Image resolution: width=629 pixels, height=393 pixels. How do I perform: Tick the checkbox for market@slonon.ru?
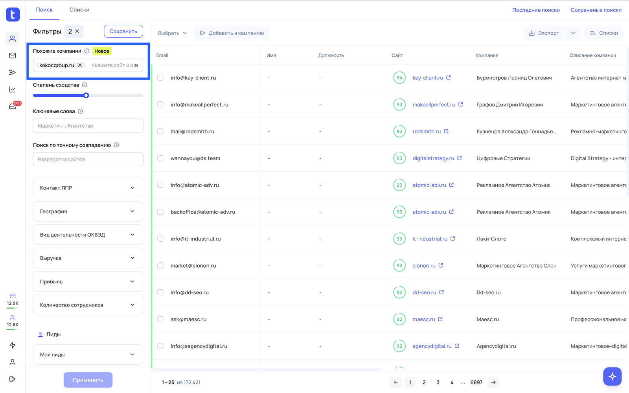click(160, 266)
